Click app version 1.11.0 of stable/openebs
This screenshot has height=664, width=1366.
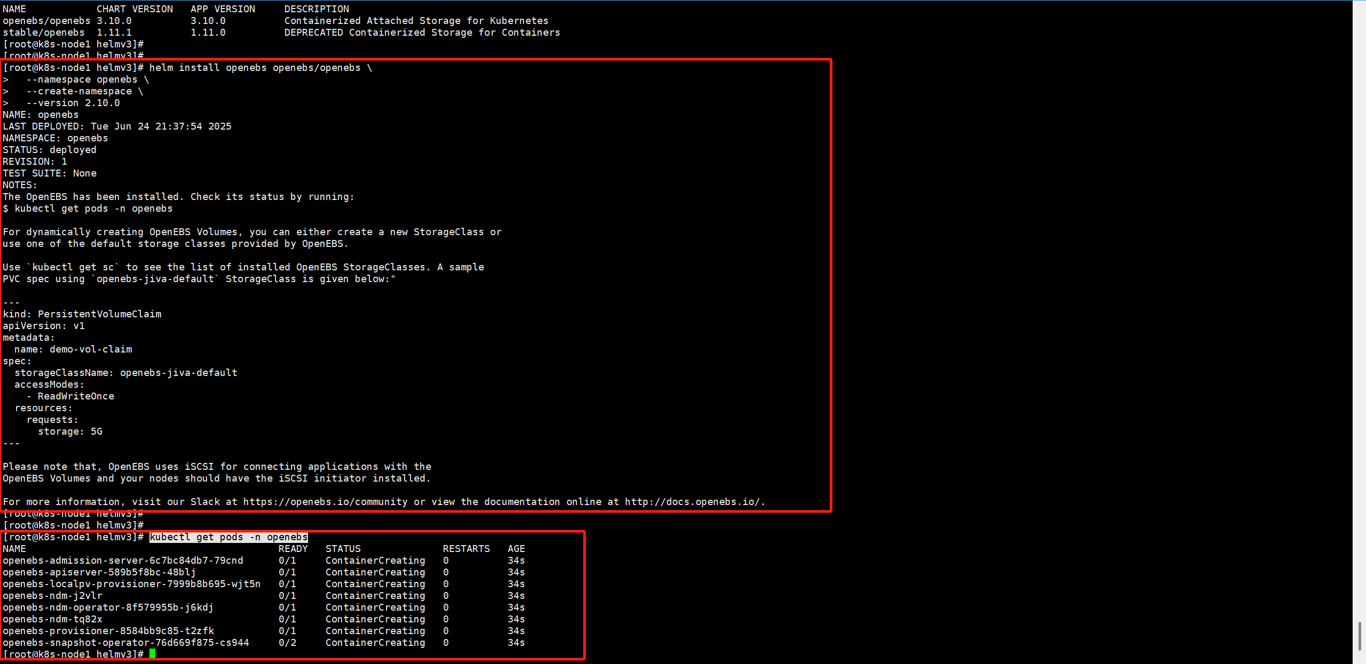pos(208,33)
